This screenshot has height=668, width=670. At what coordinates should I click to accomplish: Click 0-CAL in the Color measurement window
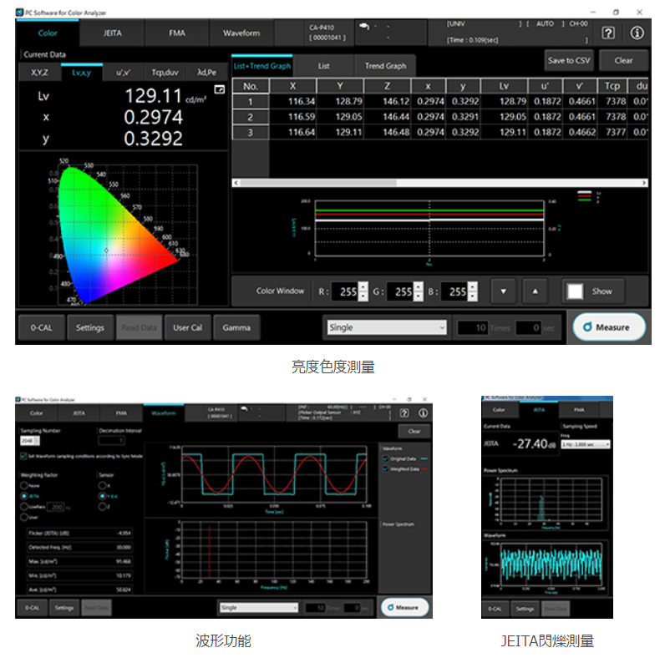42,327
